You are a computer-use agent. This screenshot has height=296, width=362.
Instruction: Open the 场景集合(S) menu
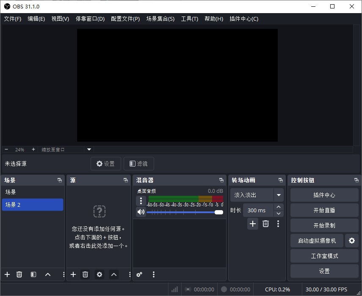click(x=160, y=19)
